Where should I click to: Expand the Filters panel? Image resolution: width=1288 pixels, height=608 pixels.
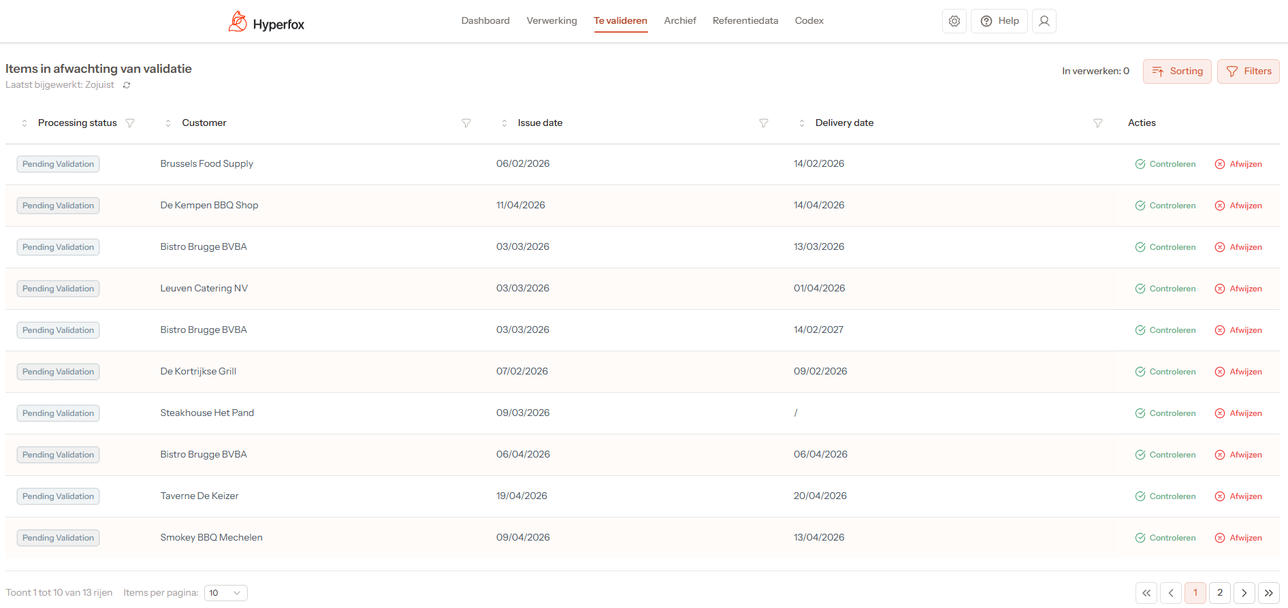coord(1248,71)
